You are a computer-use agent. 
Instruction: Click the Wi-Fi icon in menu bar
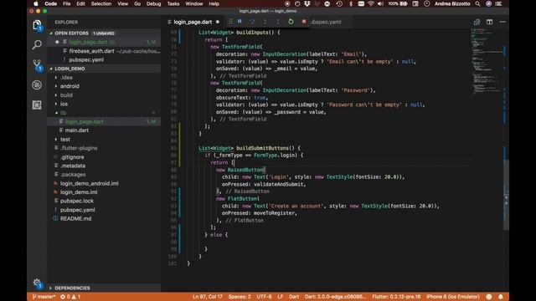pos(371,3)
